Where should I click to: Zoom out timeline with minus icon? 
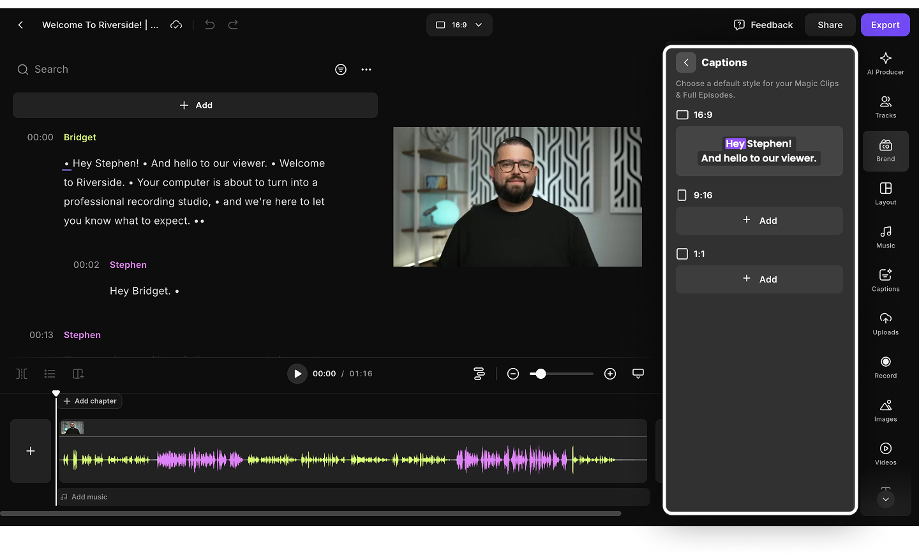(x=513, y=374)
